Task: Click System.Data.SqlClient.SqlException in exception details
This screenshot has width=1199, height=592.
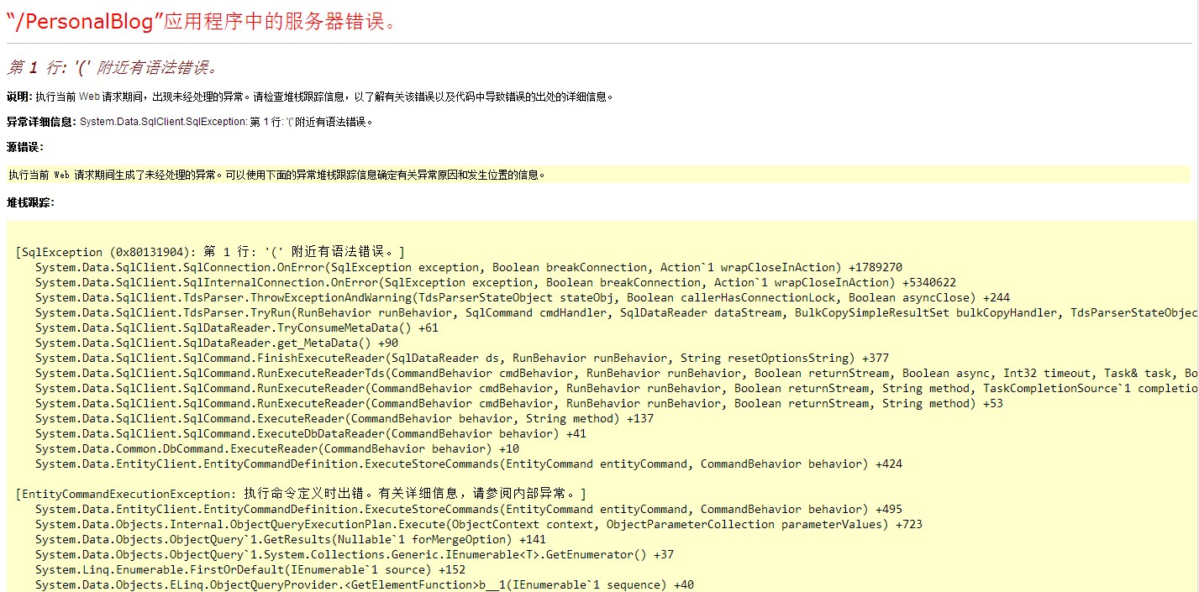Action: point(163,122)
